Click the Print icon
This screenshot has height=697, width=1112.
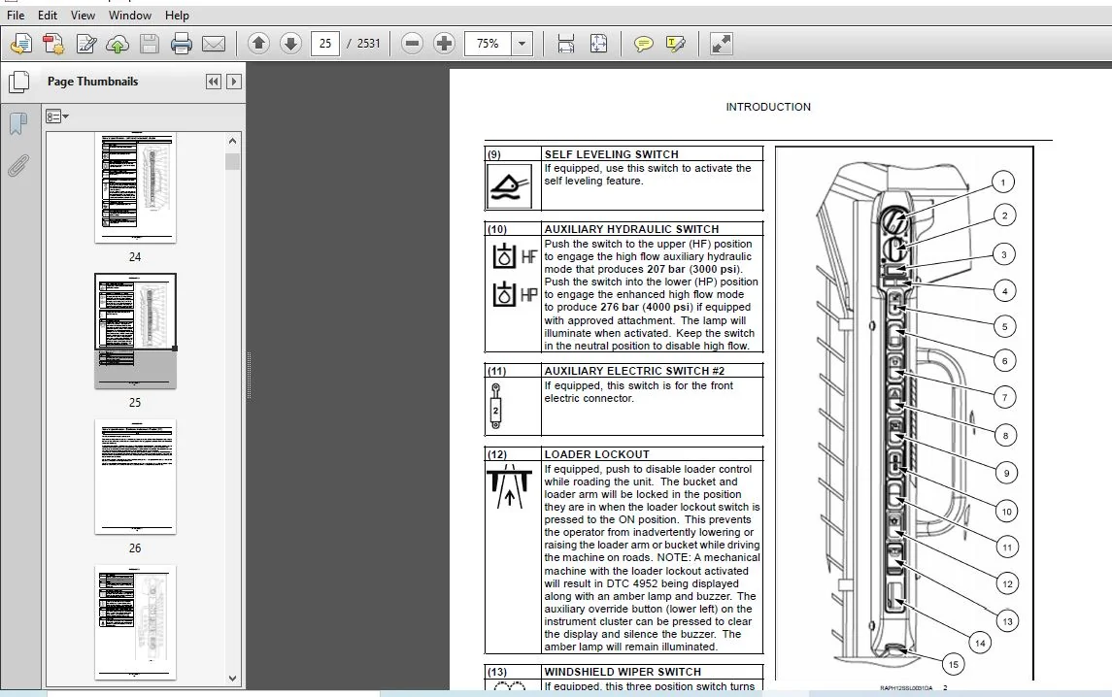182,44
